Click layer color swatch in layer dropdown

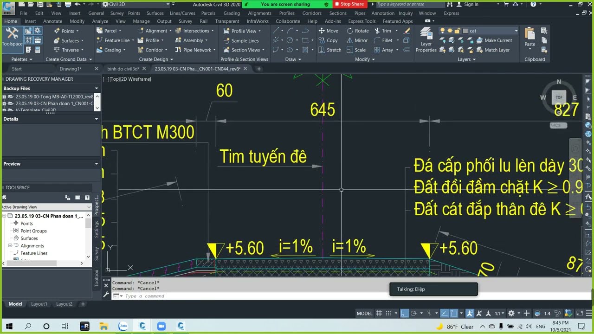tap(465, 31)
